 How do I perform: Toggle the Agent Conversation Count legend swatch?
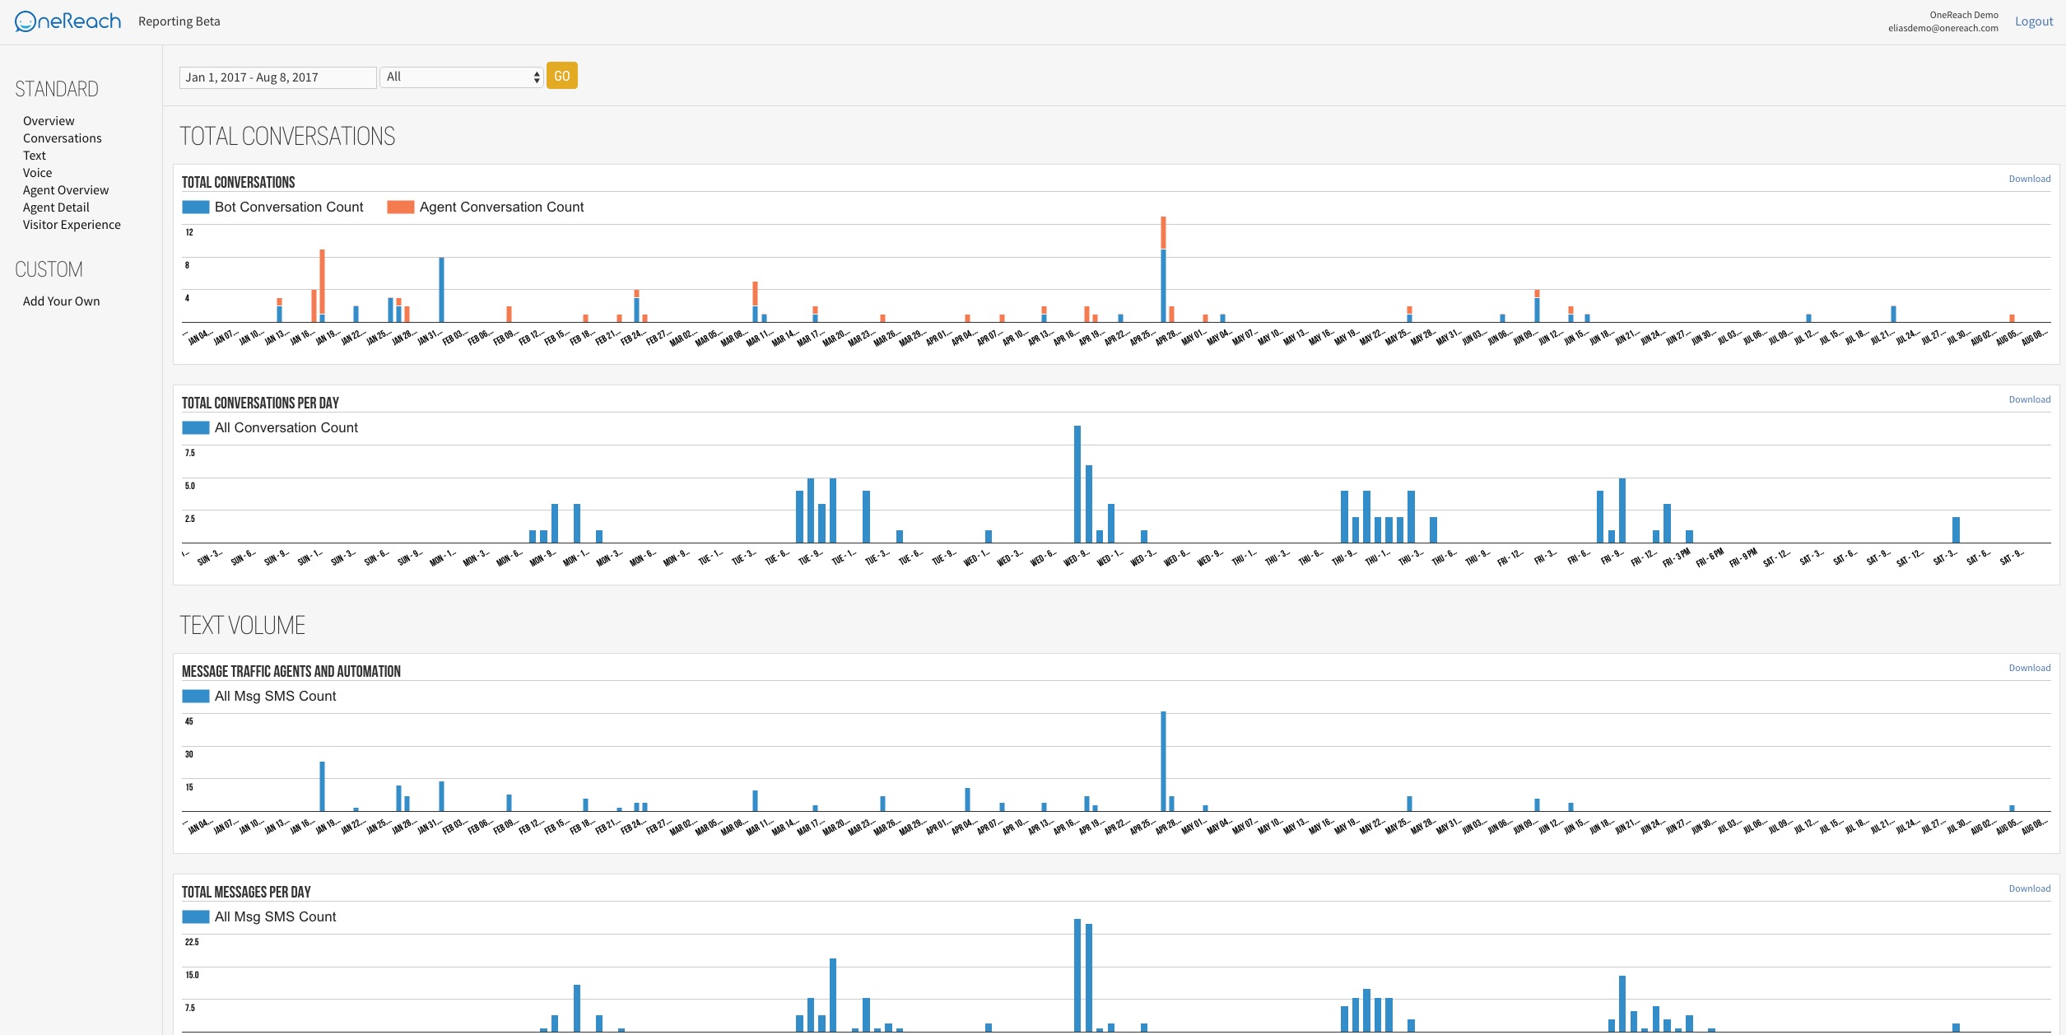tap(401, 207)
